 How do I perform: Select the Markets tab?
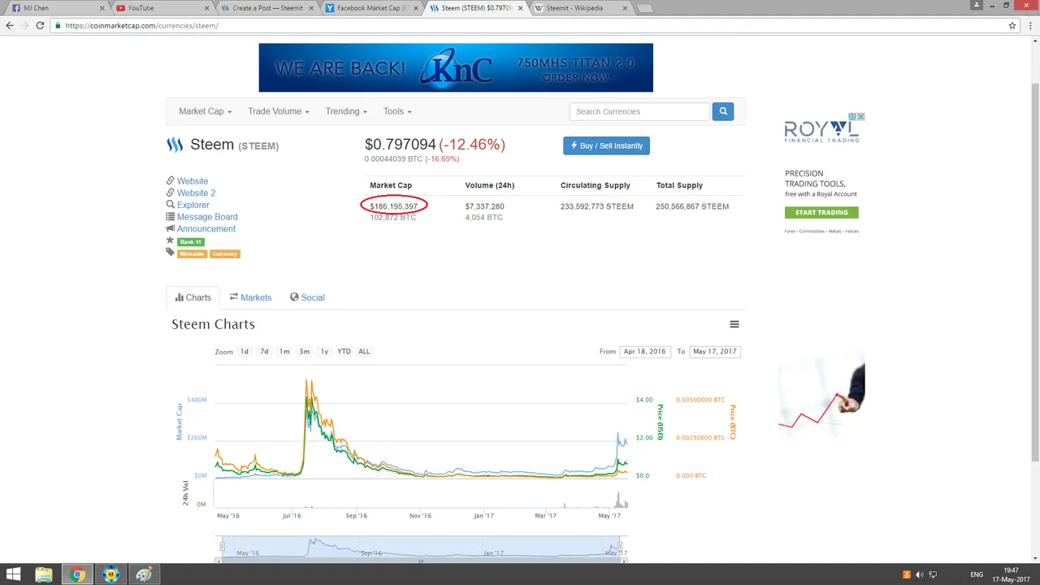(250, 297)
